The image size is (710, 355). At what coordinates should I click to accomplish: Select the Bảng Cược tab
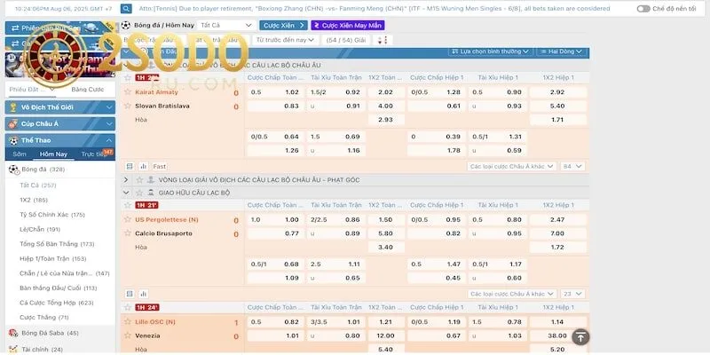[88, 90]
